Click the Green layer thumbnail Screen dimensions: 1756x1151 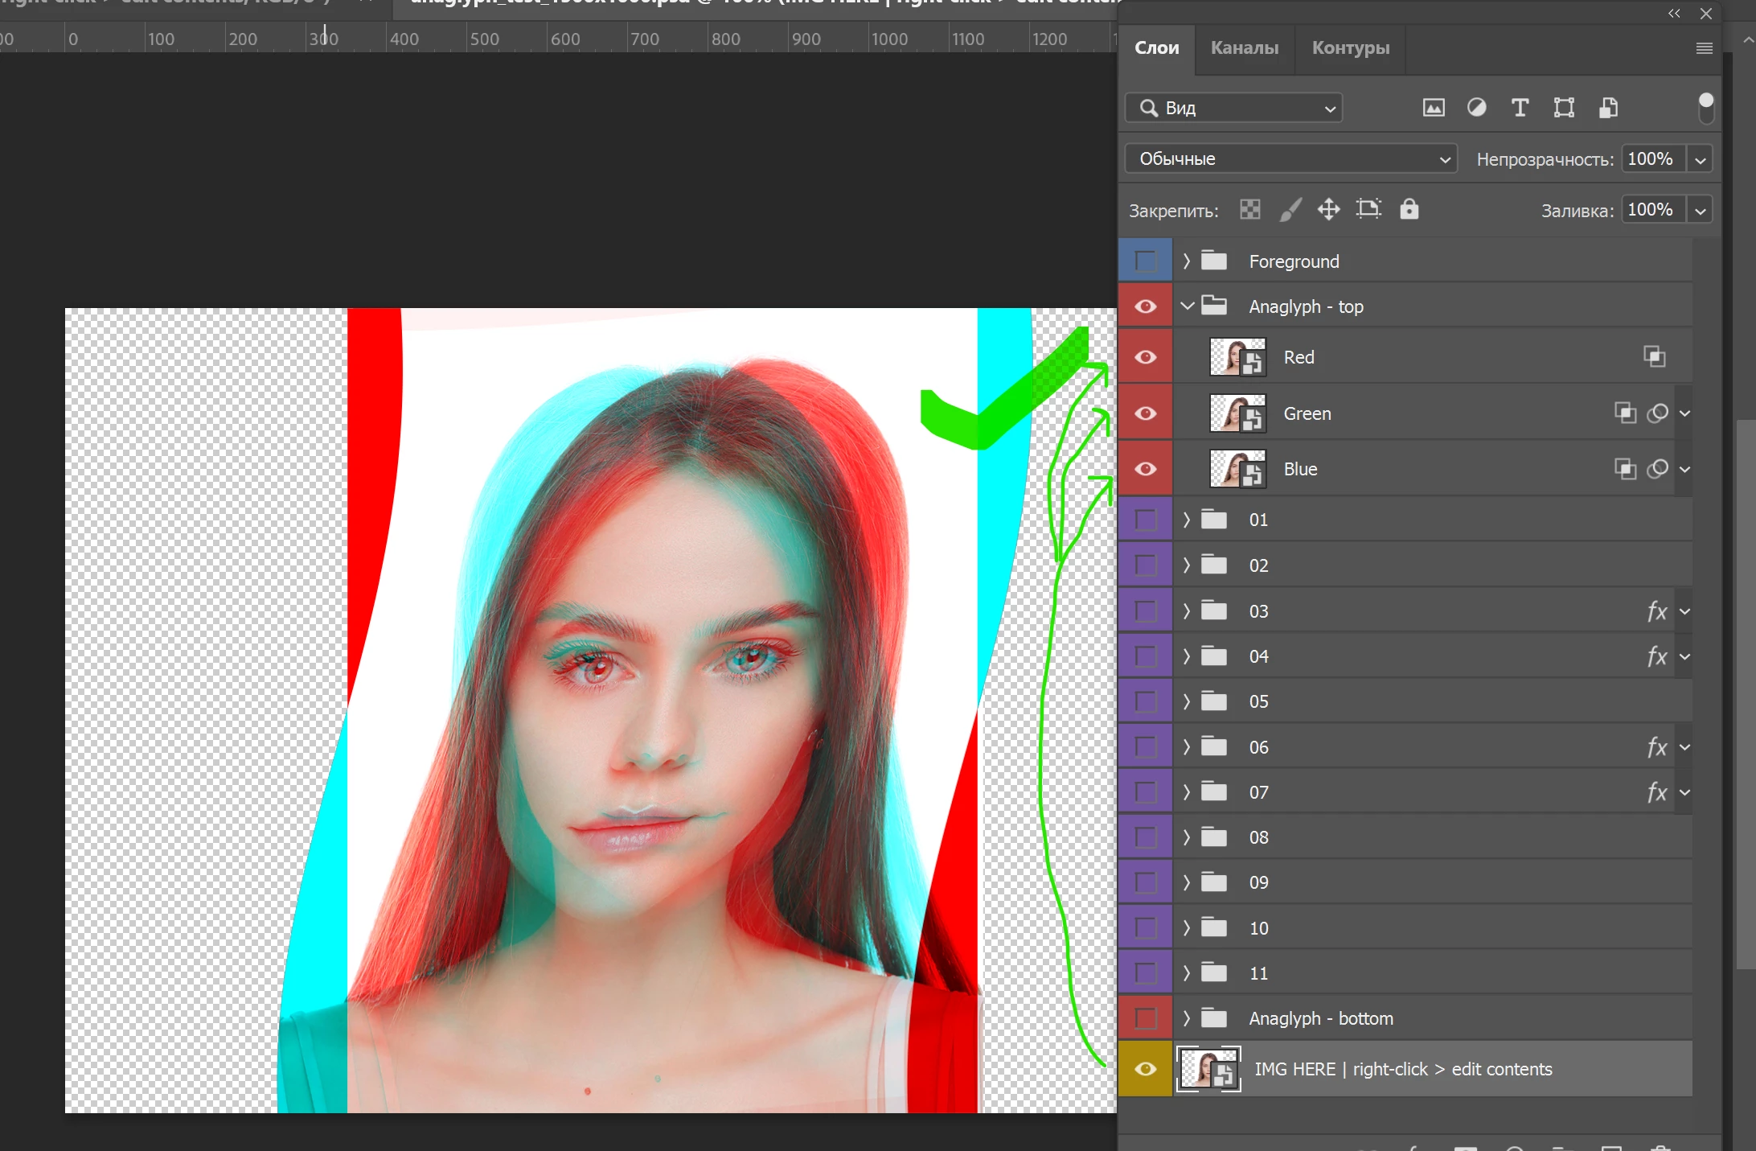(x=1237, y=413)
